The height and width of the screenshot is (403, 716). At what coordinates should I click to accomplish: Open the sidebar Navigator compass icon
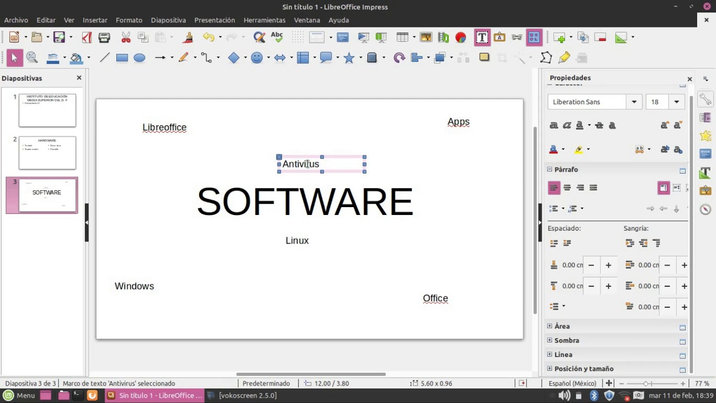(x=705, y=209)
